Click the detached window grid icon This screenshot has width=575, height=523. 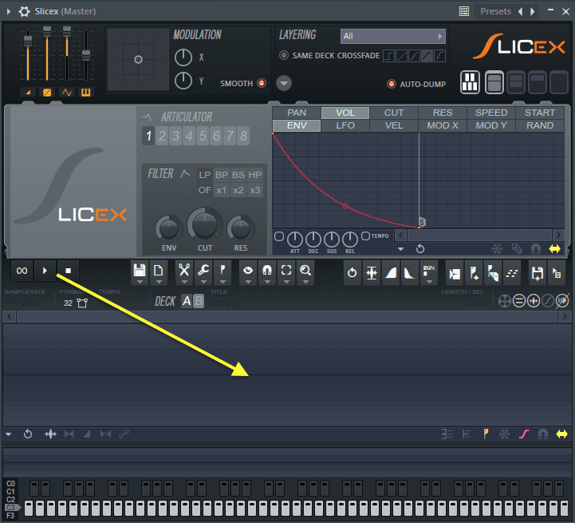tap(464, 11)
